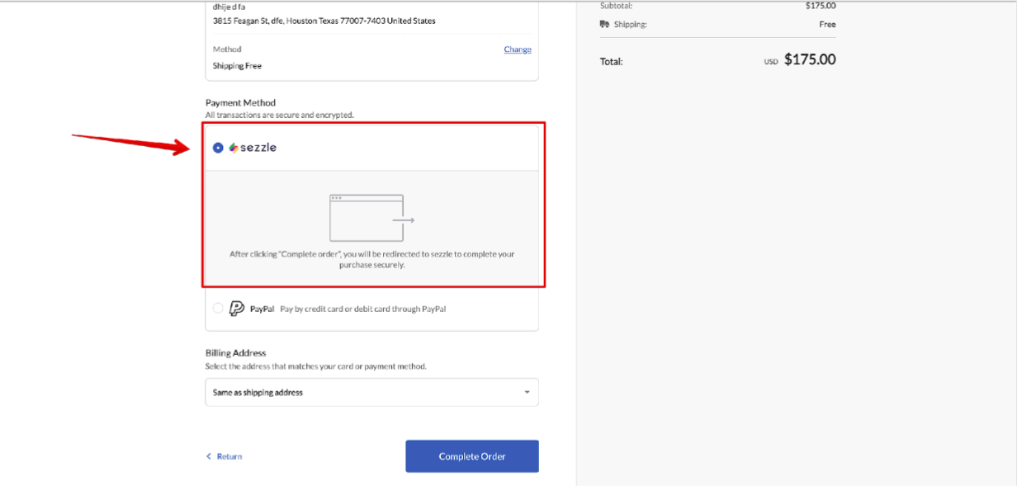Image resolution: width=1017 pixels, height=486 pixels.
Task: Select the PayPal payment radio button
Action: point(217,307)
